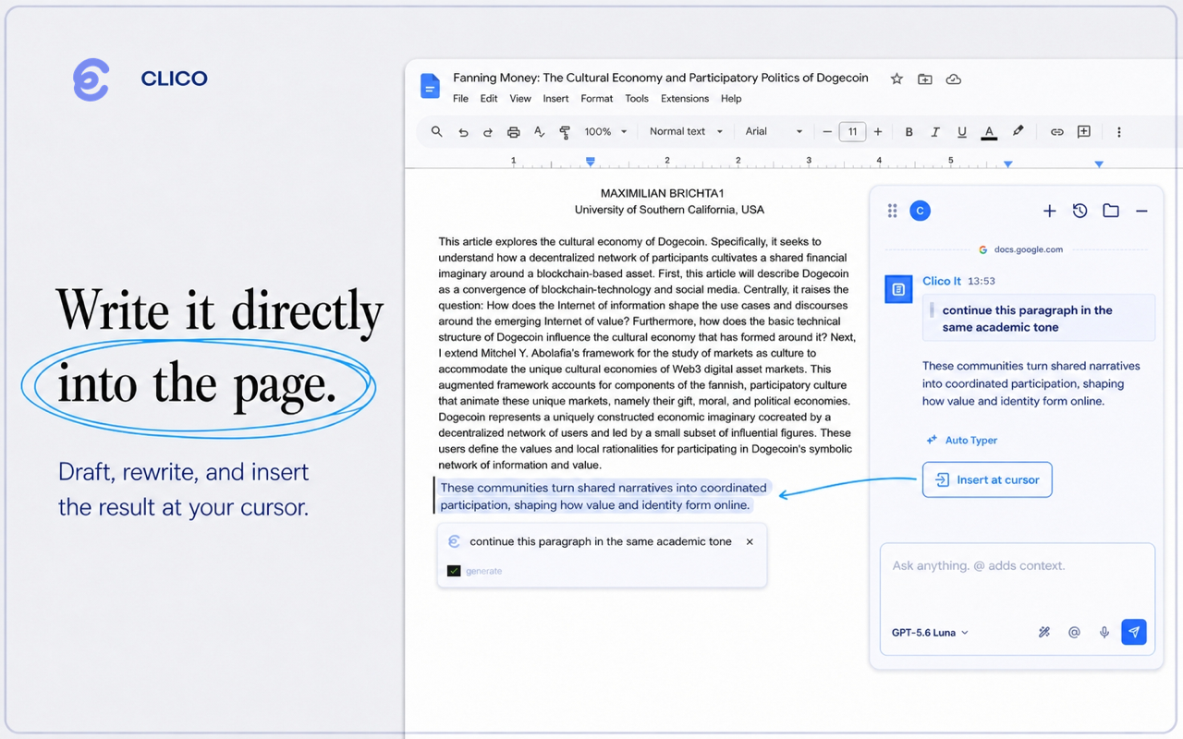Increase font size with the plus

point(878,132)
